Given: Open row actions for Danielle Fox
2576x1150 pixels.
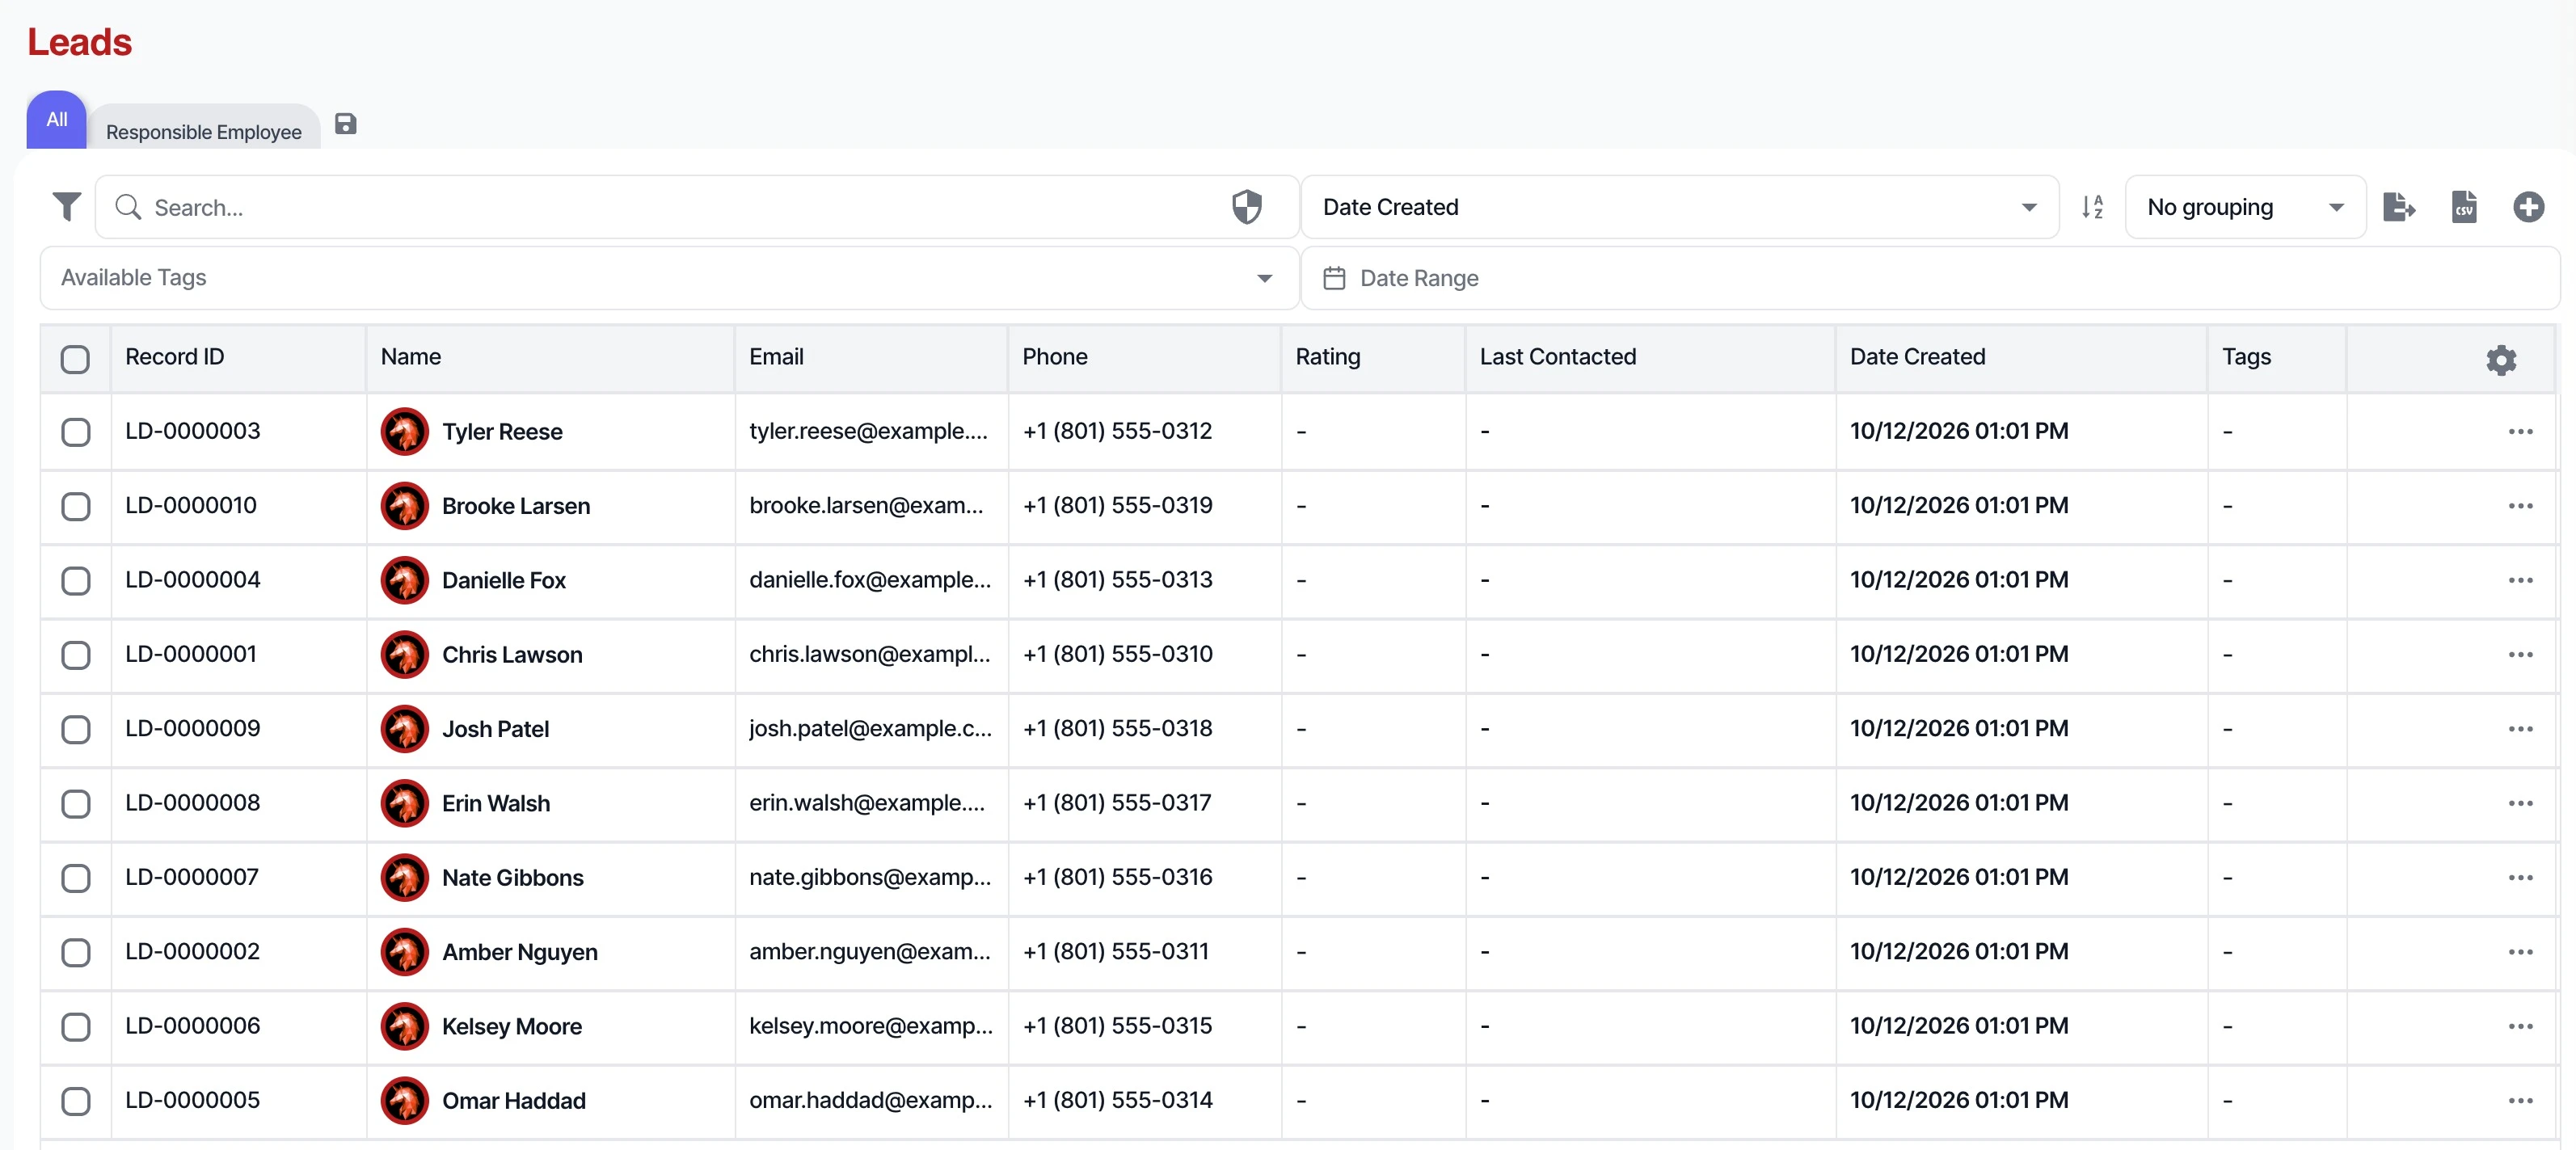Looking at the screenshot, I should (x=2520, y=580).
